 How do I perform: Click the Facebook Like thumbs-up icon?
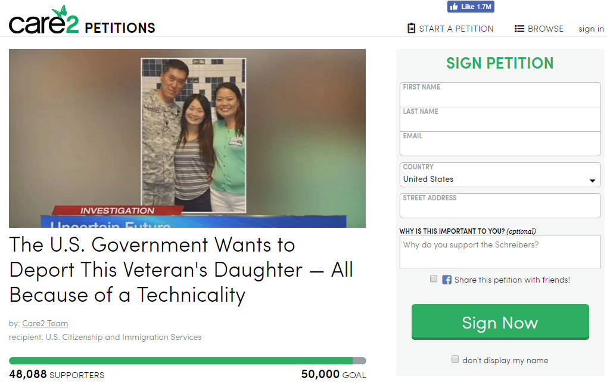pyautogui.click(x=454, y=7)
